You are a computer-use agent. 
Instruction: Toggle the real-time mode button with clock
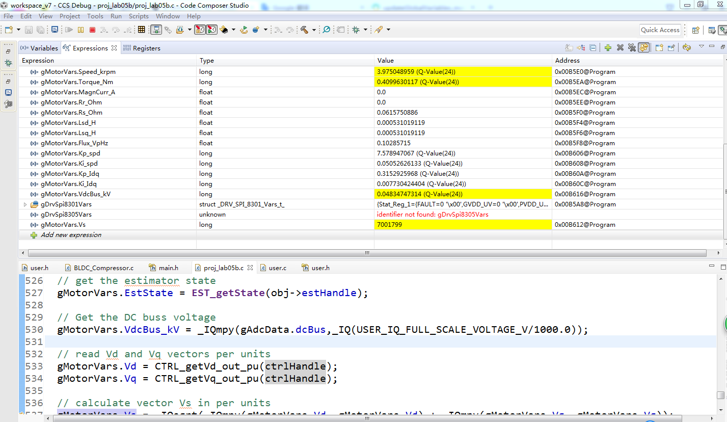coord(211,30)
